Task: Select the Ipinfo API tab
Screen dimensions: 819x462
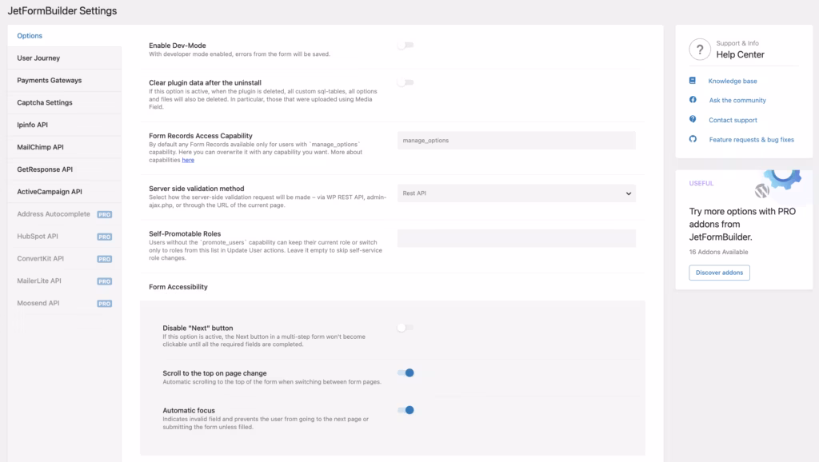Action: [64, 125]
